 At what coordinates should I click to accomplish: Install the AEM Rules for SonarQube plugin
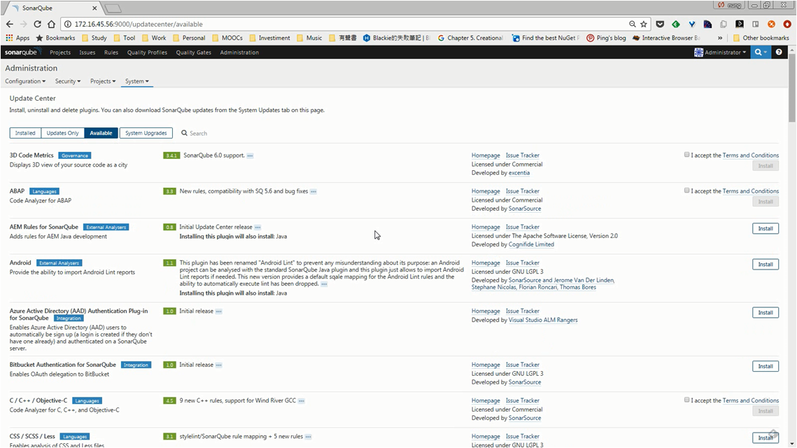[766, 229]
